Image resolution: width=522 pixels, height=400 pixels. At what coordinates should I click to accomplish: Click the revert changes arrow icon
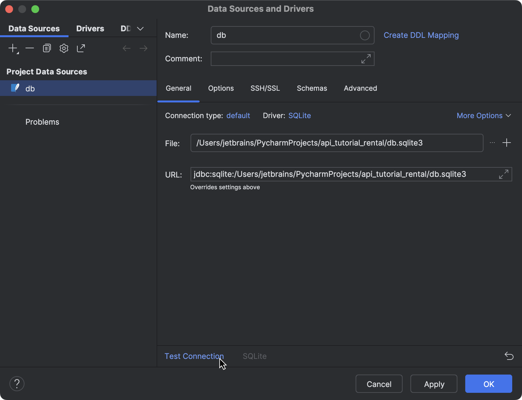pyautogui.click(x=509, y=356)
